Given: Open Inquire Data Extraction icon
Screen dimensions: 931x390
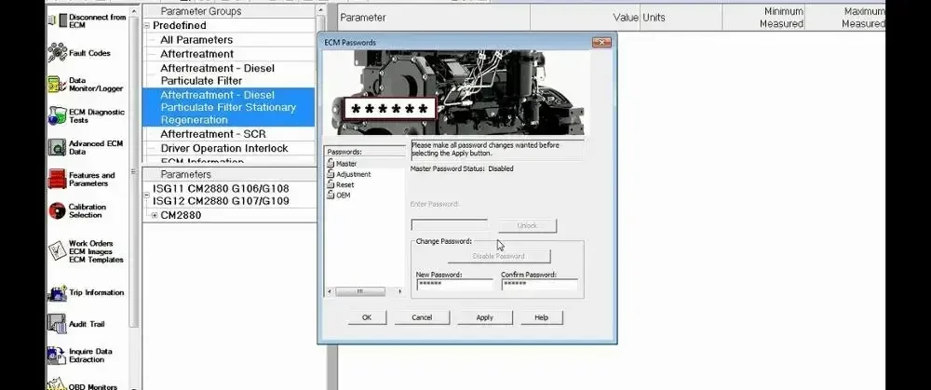Looking at the screenshot, I should [57, 356].
